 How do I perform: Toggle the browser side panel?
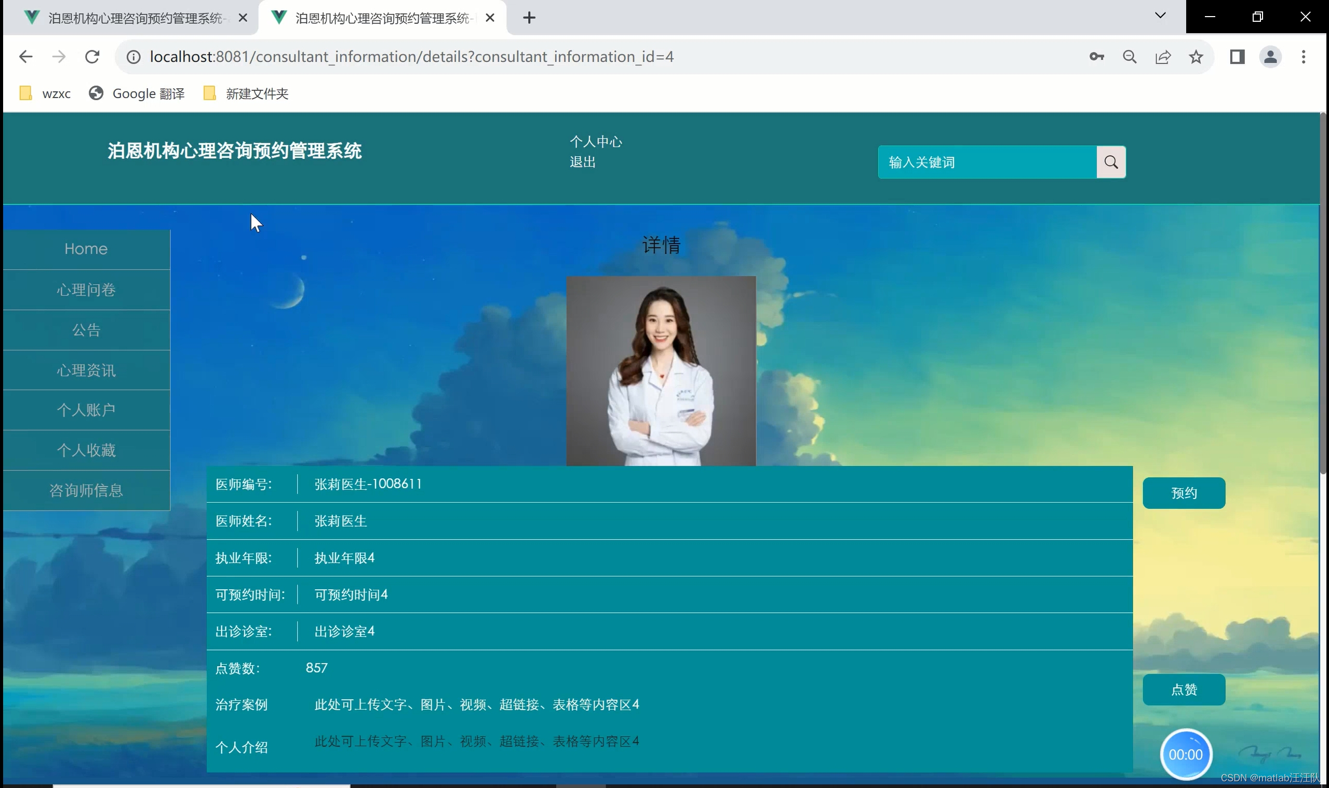pos(1237,57)
